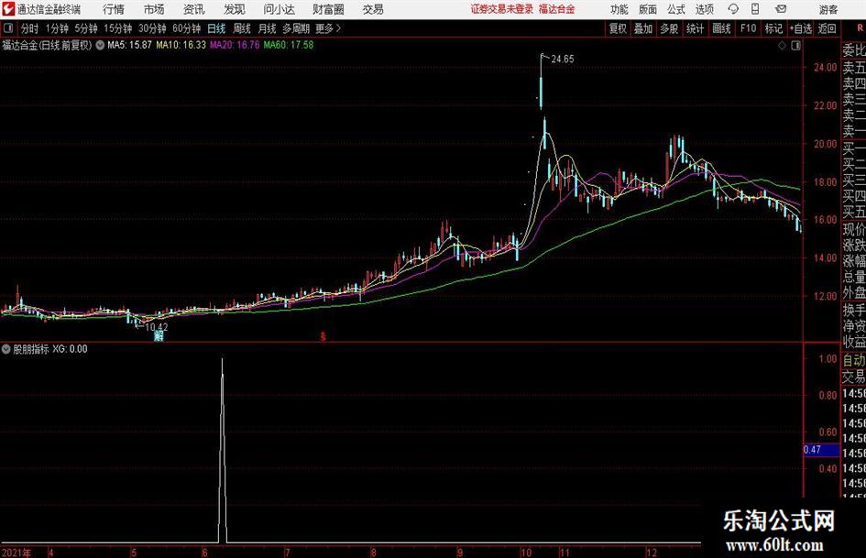Open the 发现 menu
The width and height of the screenshot is (866, 558).
click(x=235, y=9)
